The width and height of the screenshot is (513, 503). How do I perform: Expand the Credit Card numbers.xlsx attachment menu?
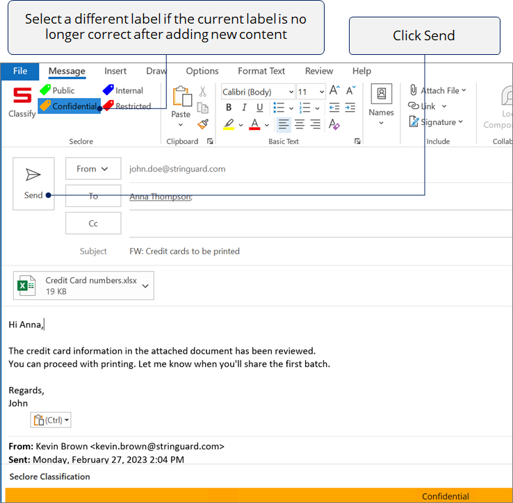click(x=145, y=286)
